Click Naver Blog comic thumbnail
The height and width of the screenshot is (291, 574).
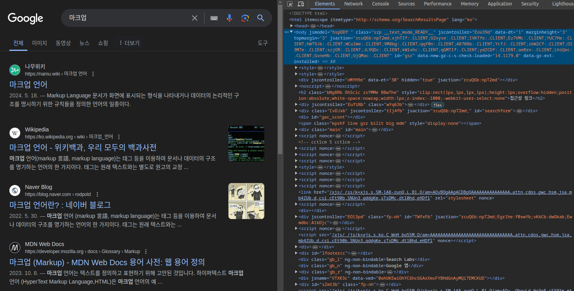coord(246,201)
